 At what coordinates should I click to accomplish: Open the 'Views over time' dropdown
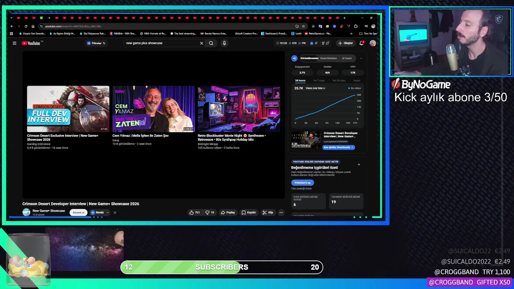(315, 88)
